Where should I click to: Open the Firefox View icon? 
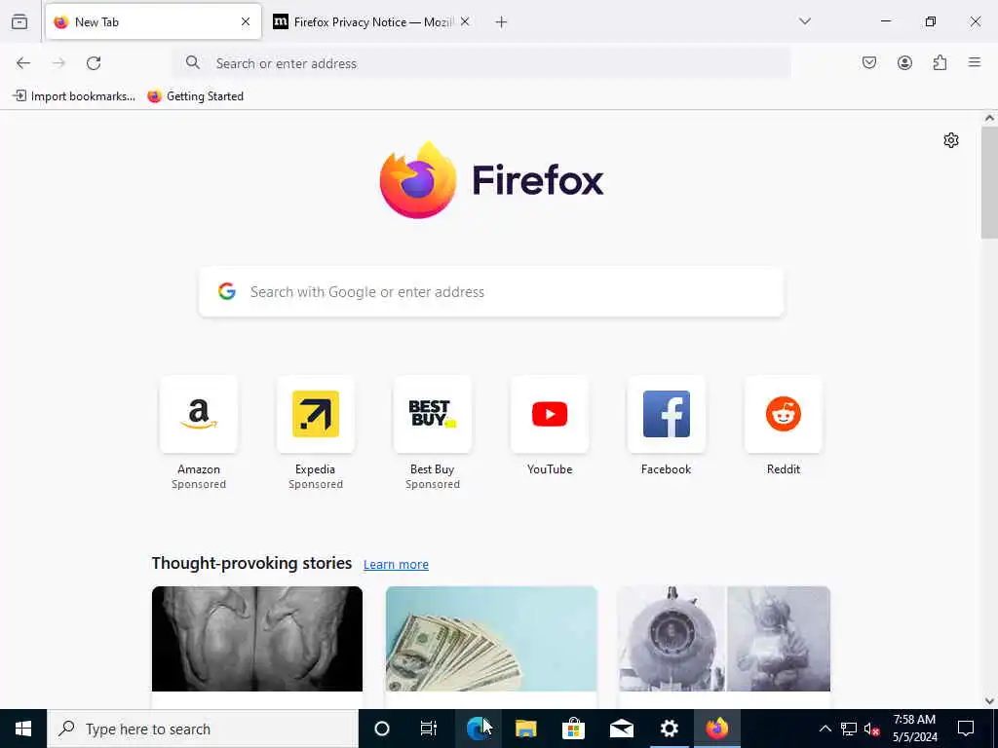coord(19,21)
